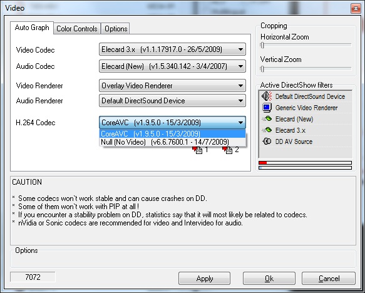Click the DD AV Source filter icon

click(x=267, y=141)
